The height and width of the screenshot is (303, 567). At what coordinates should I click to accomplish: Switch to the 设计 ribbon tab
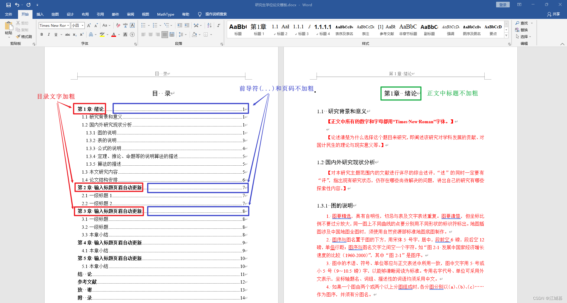[70, 14]
